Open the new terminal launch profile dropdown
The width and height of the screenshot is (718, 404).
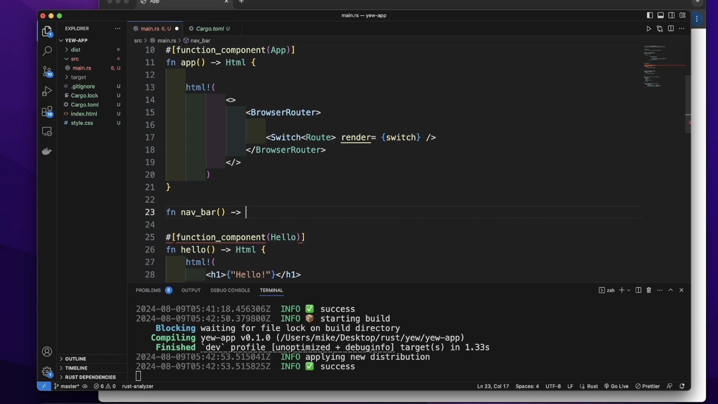click(x=629, y=290)
